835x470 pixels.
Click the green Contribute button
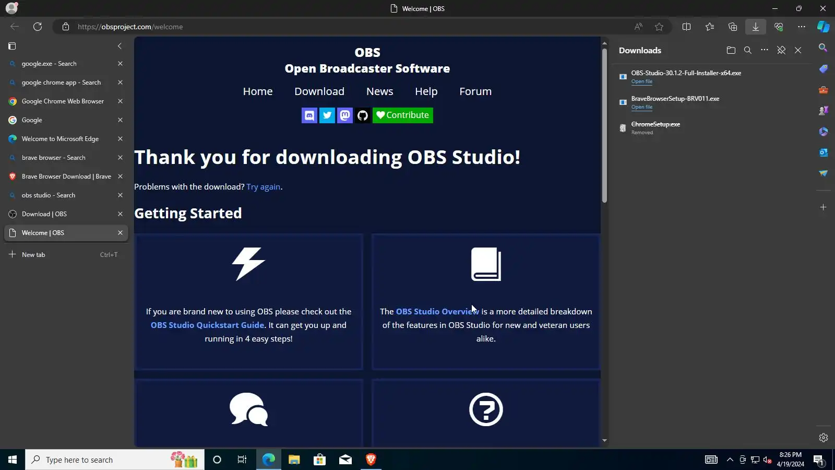[403, 115]
